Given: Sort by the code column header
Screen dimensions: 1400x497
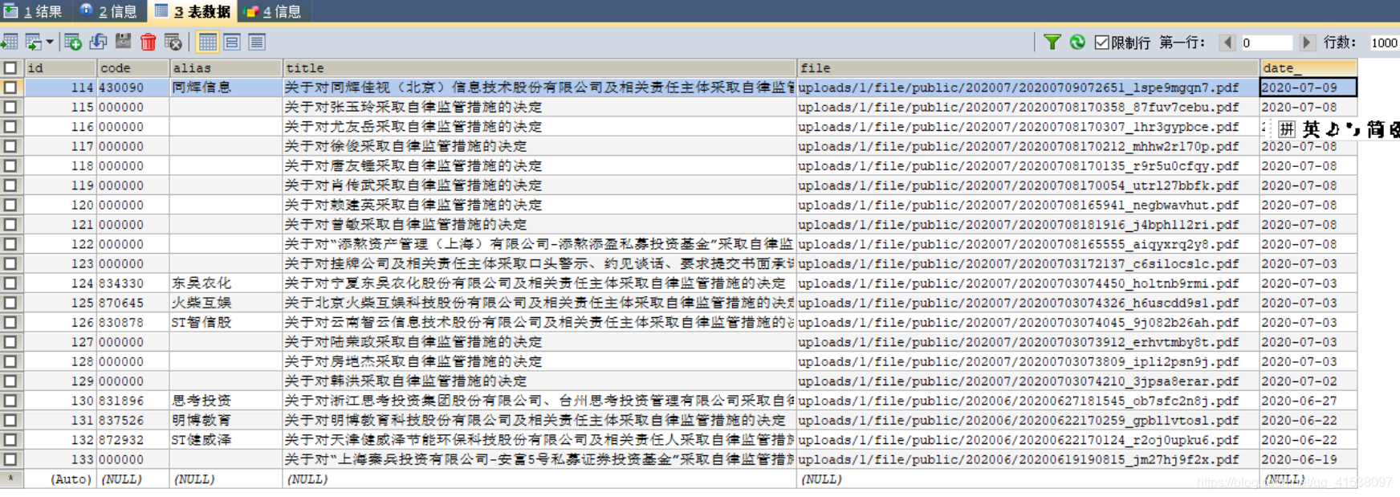Looking at the screenshot, I should [133, 68].
